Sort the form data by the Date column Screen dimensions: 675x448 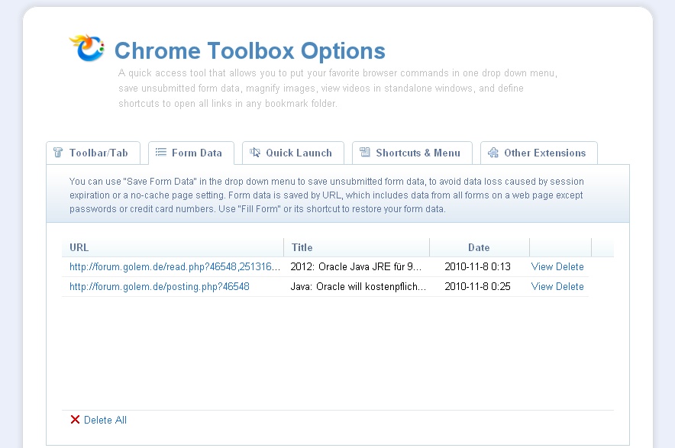point(479,247)
